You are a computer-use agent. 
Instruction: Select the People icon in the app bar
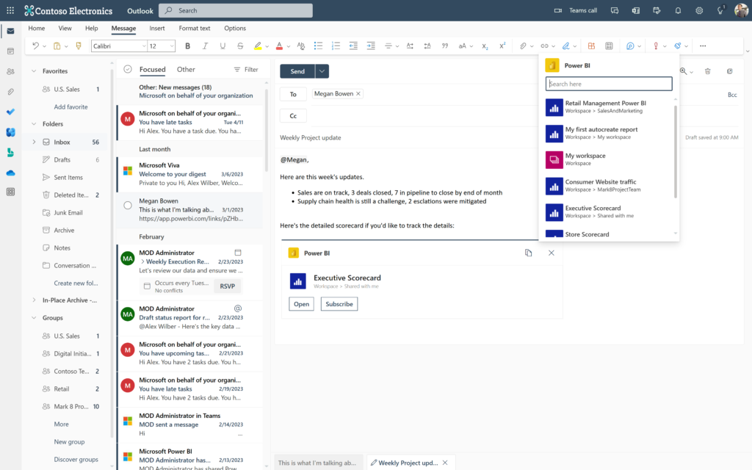pyautogui.click(x=10, y=70)
